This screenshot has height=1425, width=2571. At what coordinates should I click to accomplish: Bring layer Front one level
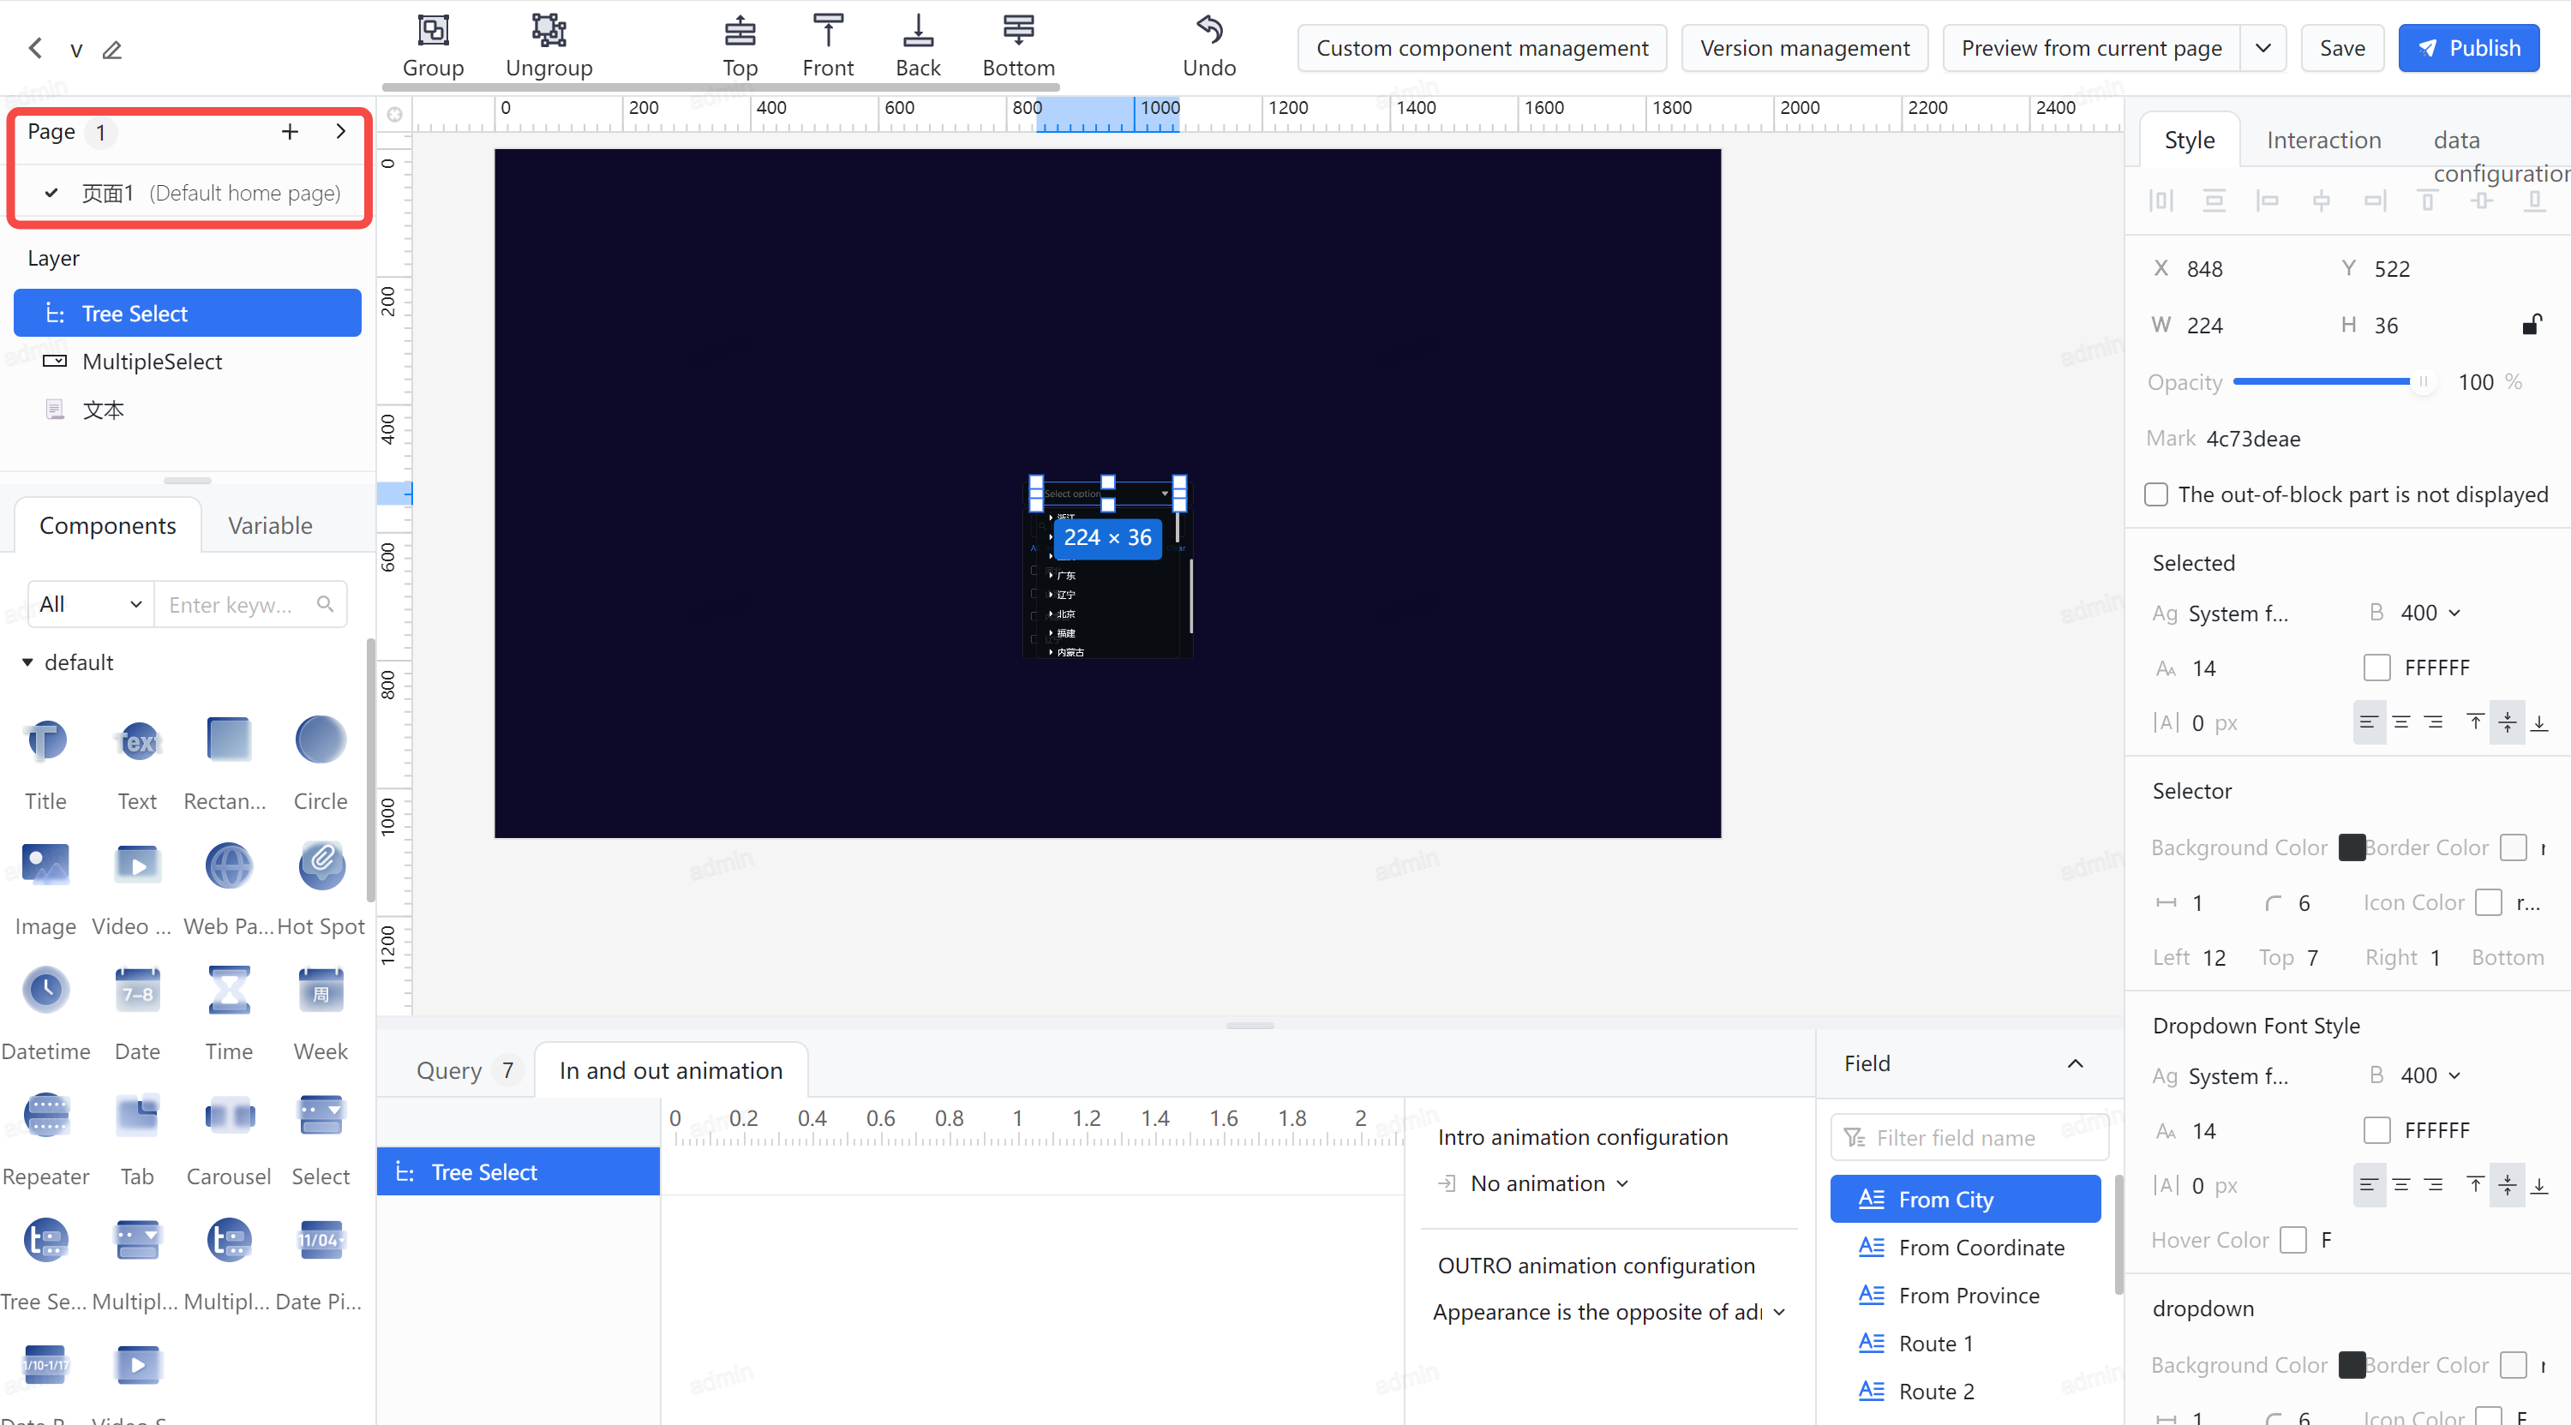[x=827, y=45]
